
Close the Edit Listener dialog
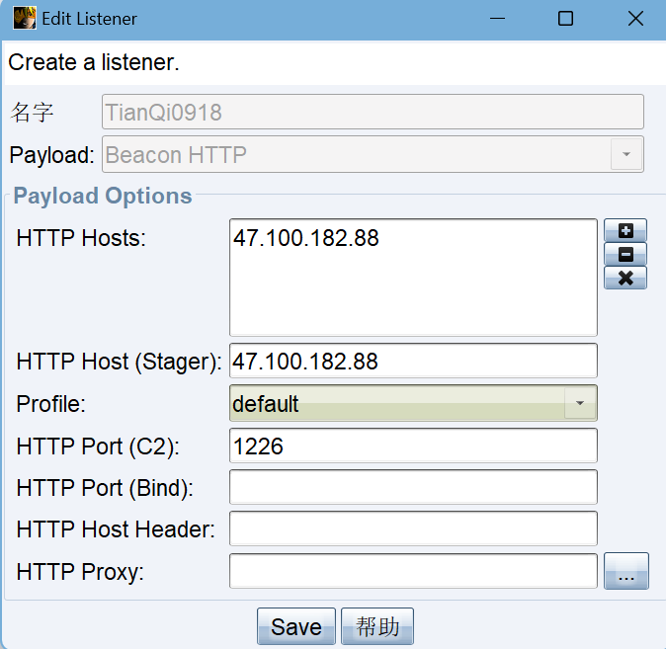[x=635, y=19]
